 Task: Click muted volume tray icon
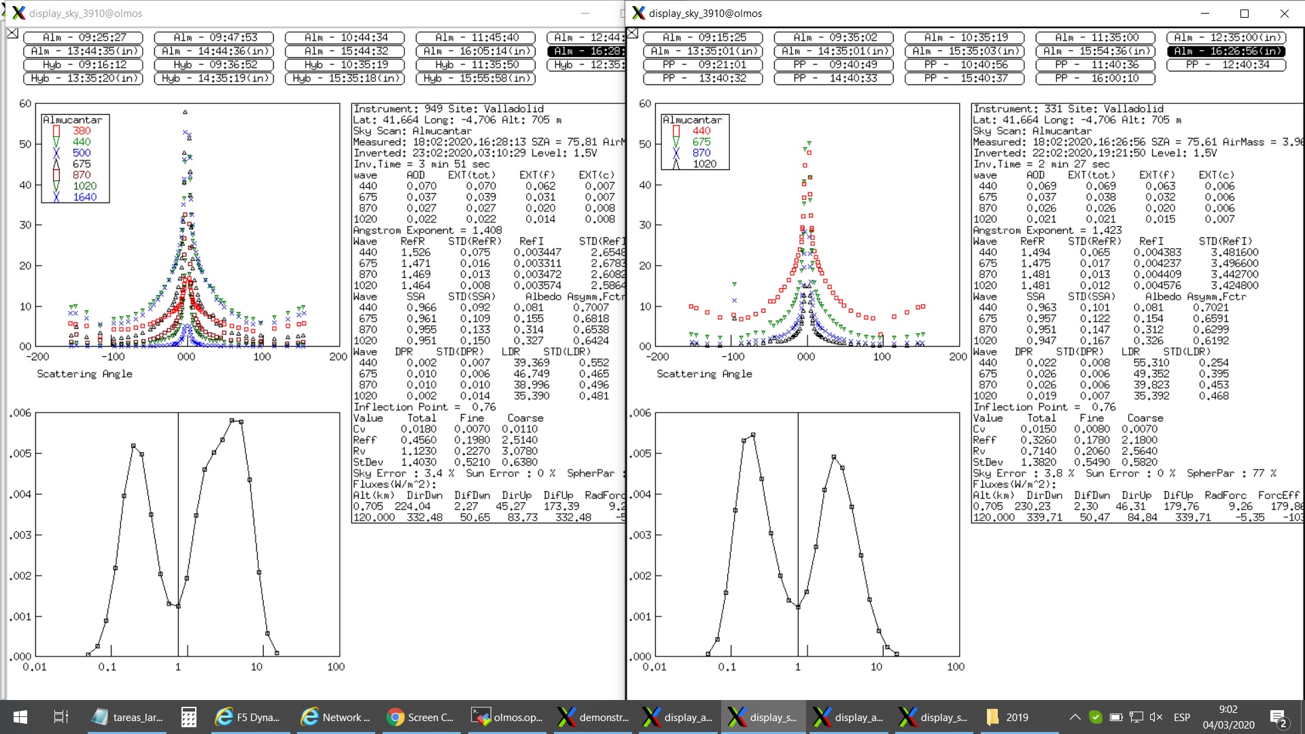[1156, 717]
